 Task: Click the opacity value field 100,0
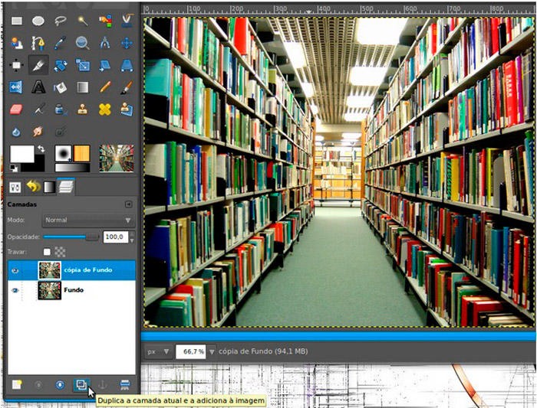coord(115,237)
